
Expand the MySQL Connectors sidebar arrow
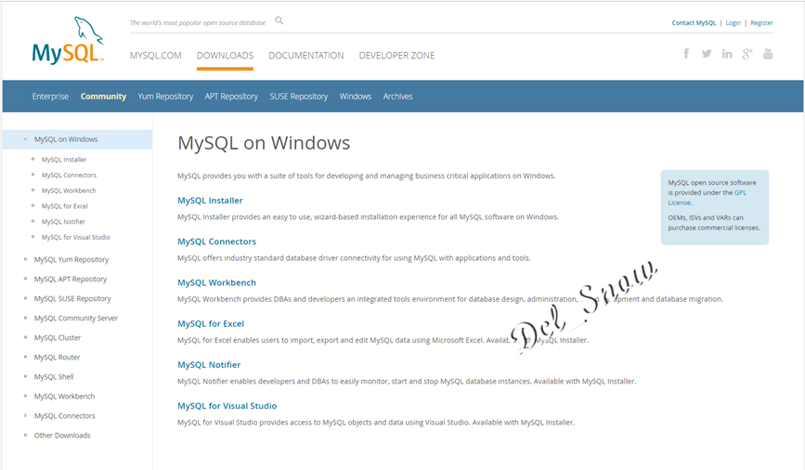pyautogui.click(x=25, y=415)
